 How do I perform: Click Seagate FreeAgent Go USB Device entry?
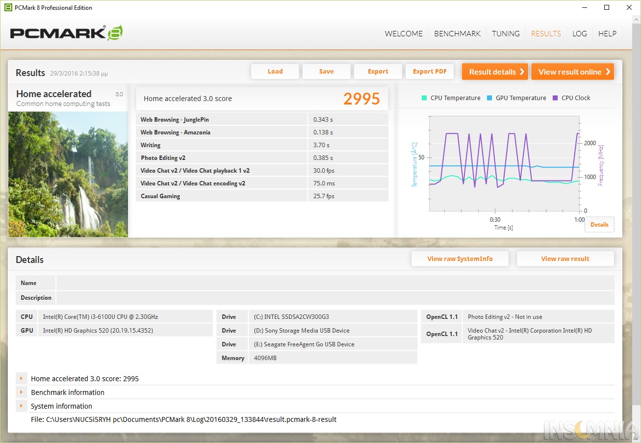point(304,344)
